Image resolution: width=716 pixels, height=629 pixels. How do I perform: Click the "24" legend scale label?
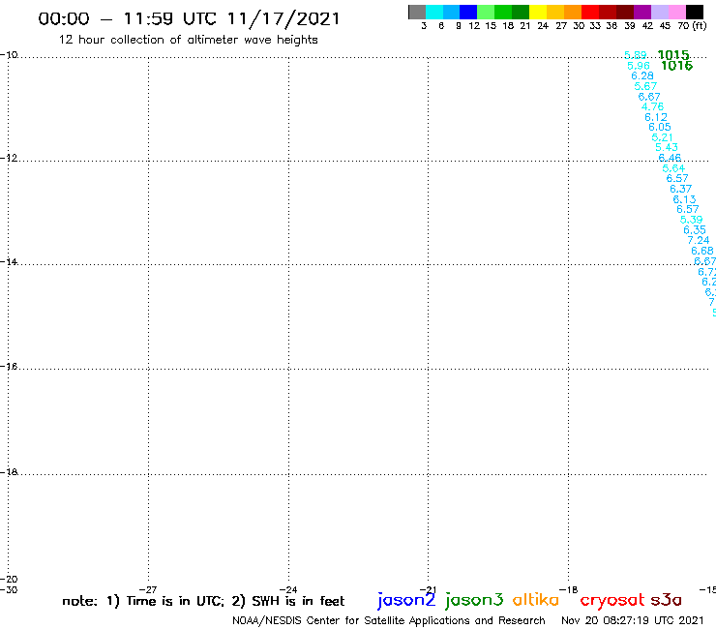543,25
